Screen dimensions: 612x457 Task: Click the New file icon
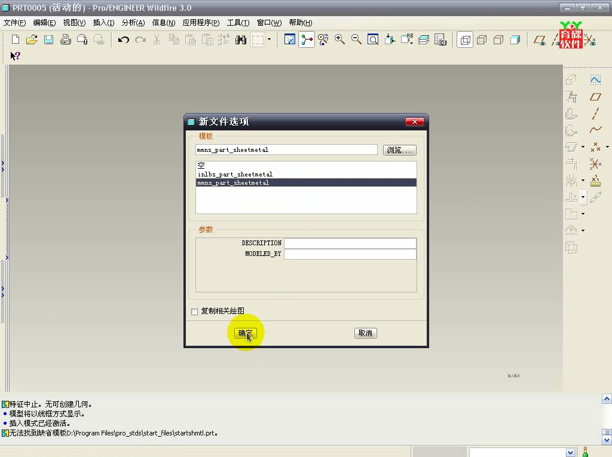click(x=16, y=39)
